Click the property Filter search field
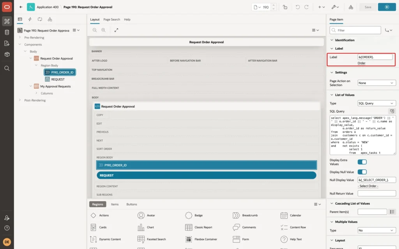Screen dimensions: 399x249 [x=355, y=30]
